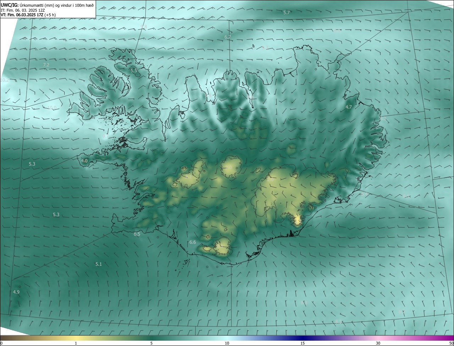Click the 4.0 value label on the map
Viewport: 454px width, 346px height.
point(84,161)
